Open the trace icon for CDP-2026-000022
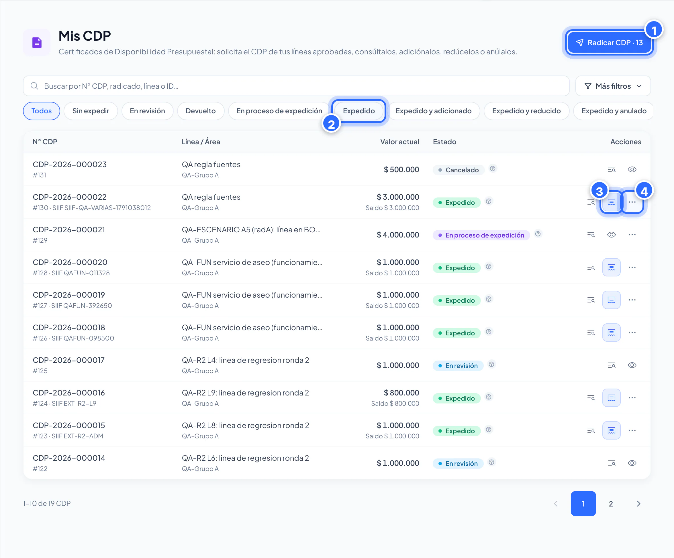The height and width of the screenshot is (558, 674). click(591, 202)
